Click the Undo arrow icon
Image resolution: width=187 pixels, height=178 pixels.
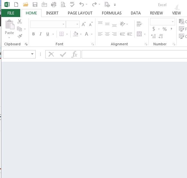tap(82, 4)
